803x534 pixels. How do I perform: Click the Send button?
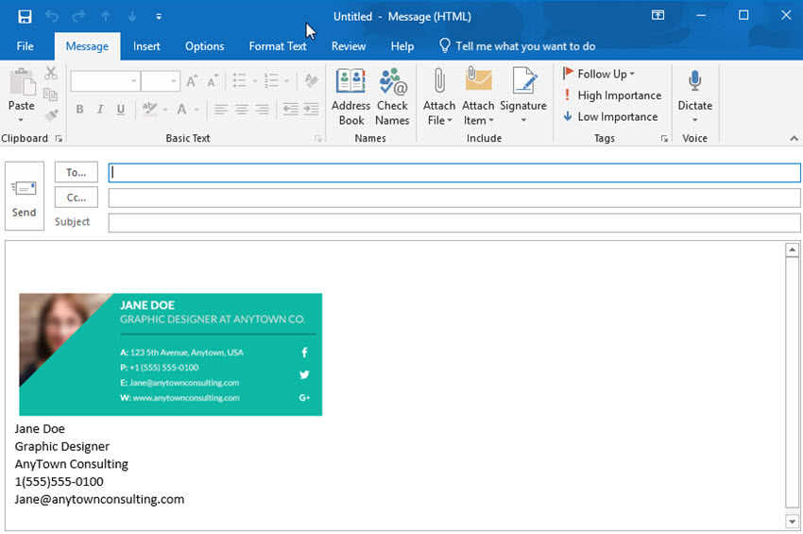tap(25, 197)
